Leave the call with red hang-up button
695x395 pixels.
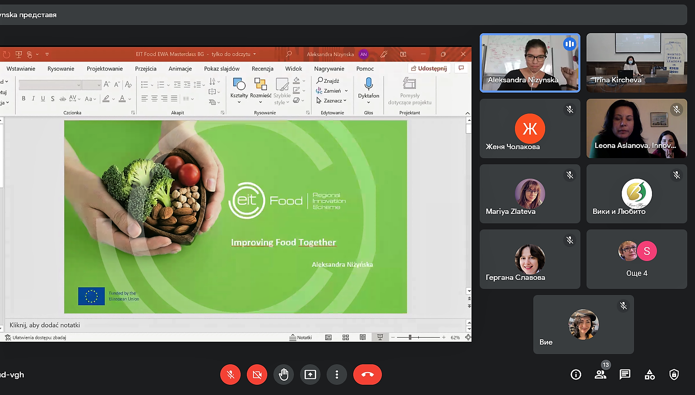(368, 375)
